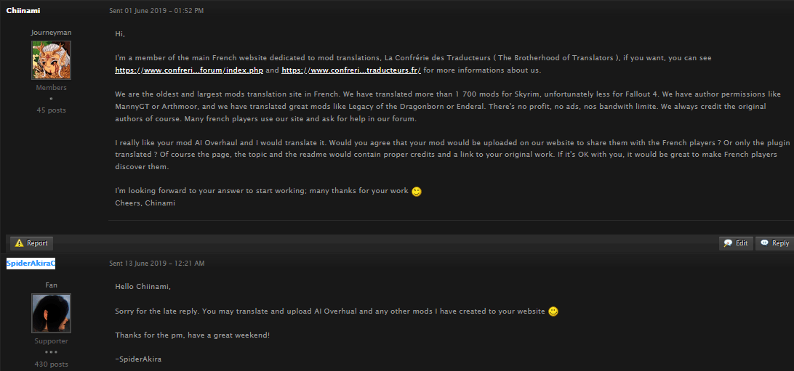
Task: Click the Edit speech bubble icon
Action: [x=728, y=243]
